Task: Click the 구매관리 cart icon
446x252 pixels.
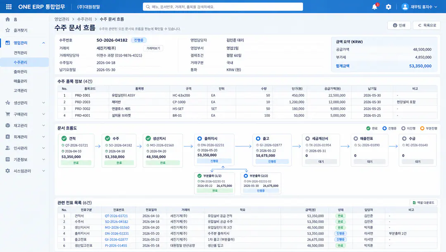Action: 8,114
